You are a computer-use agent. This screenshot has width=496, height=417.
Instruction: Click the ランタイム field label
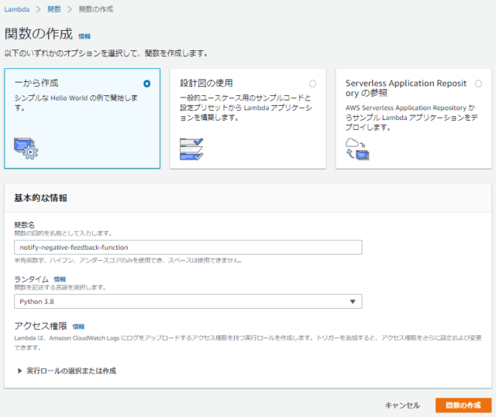31,279
